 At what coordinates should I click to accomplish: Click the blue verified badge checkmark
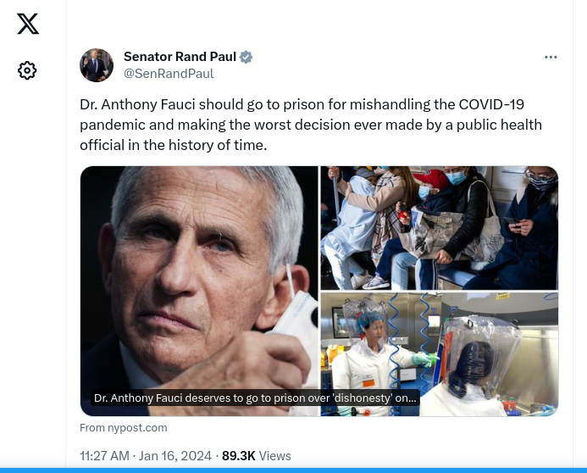point(246,57)
